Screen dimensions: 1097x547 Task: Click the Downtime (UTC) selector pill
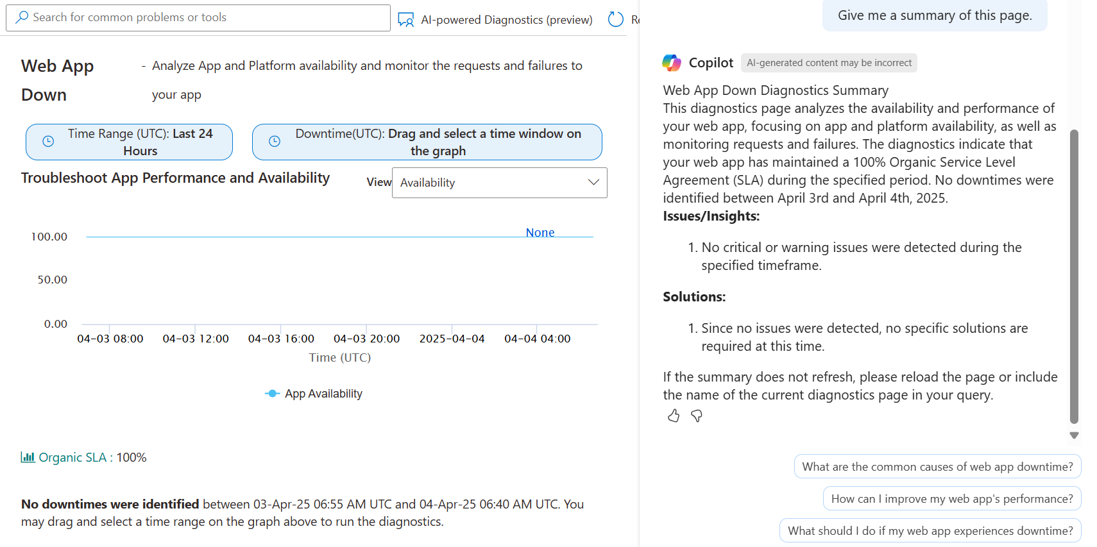[x=427, y=142]
